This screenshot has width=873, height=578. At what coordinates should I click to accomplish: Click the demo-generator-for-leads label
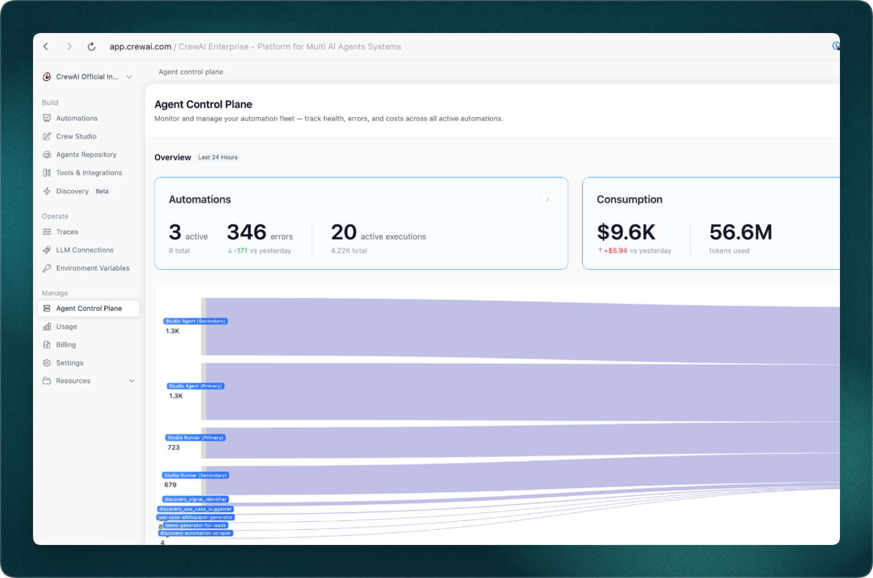pyautogui.click(x=195, y=526)
